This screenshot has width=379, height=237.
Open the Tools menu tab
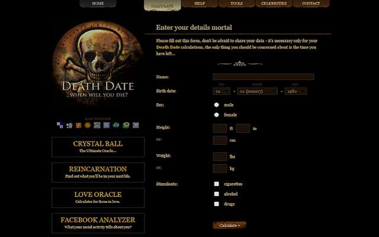[236, 4]
